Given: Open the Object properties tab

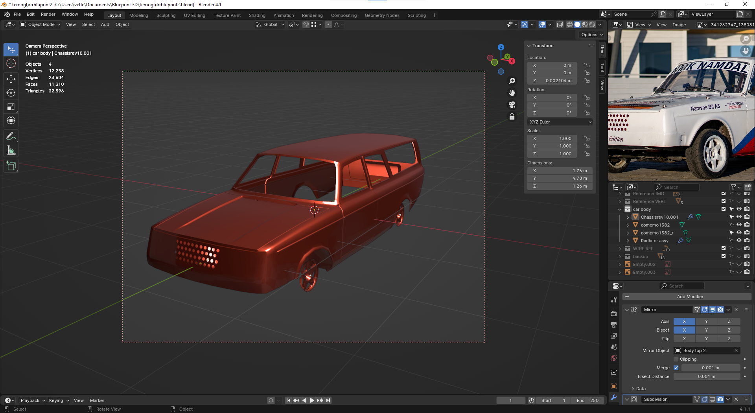Looking at the screenshot, I should click(x=614, y=386).
